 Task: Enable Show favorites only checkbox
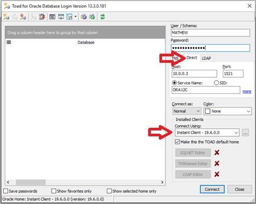click(54, 191)
